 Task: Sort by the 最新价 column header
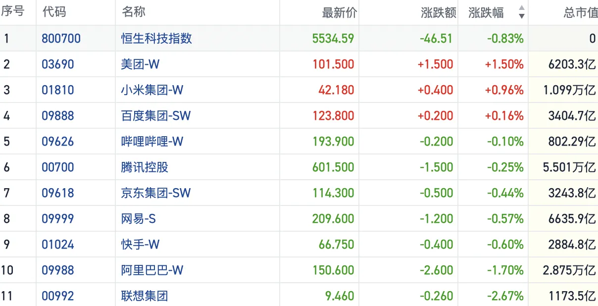339,13
